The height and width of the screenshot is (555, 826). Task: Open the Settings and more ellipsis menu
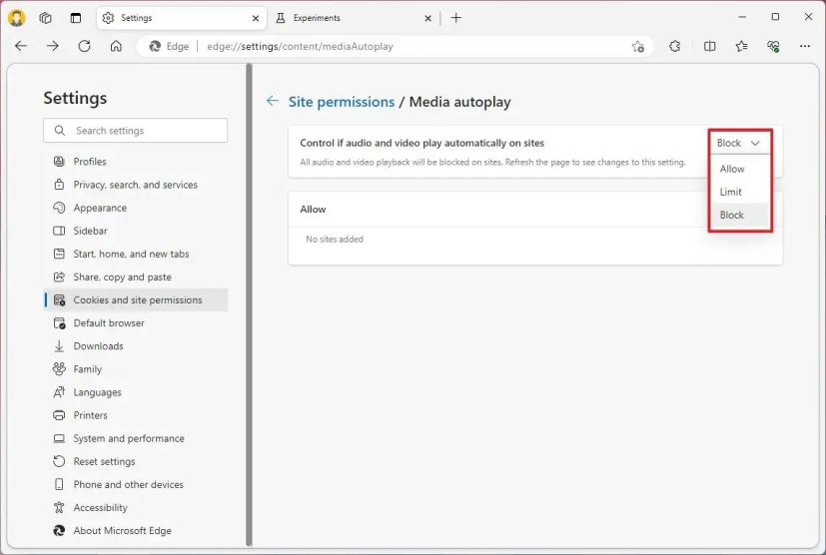(805, 46)
